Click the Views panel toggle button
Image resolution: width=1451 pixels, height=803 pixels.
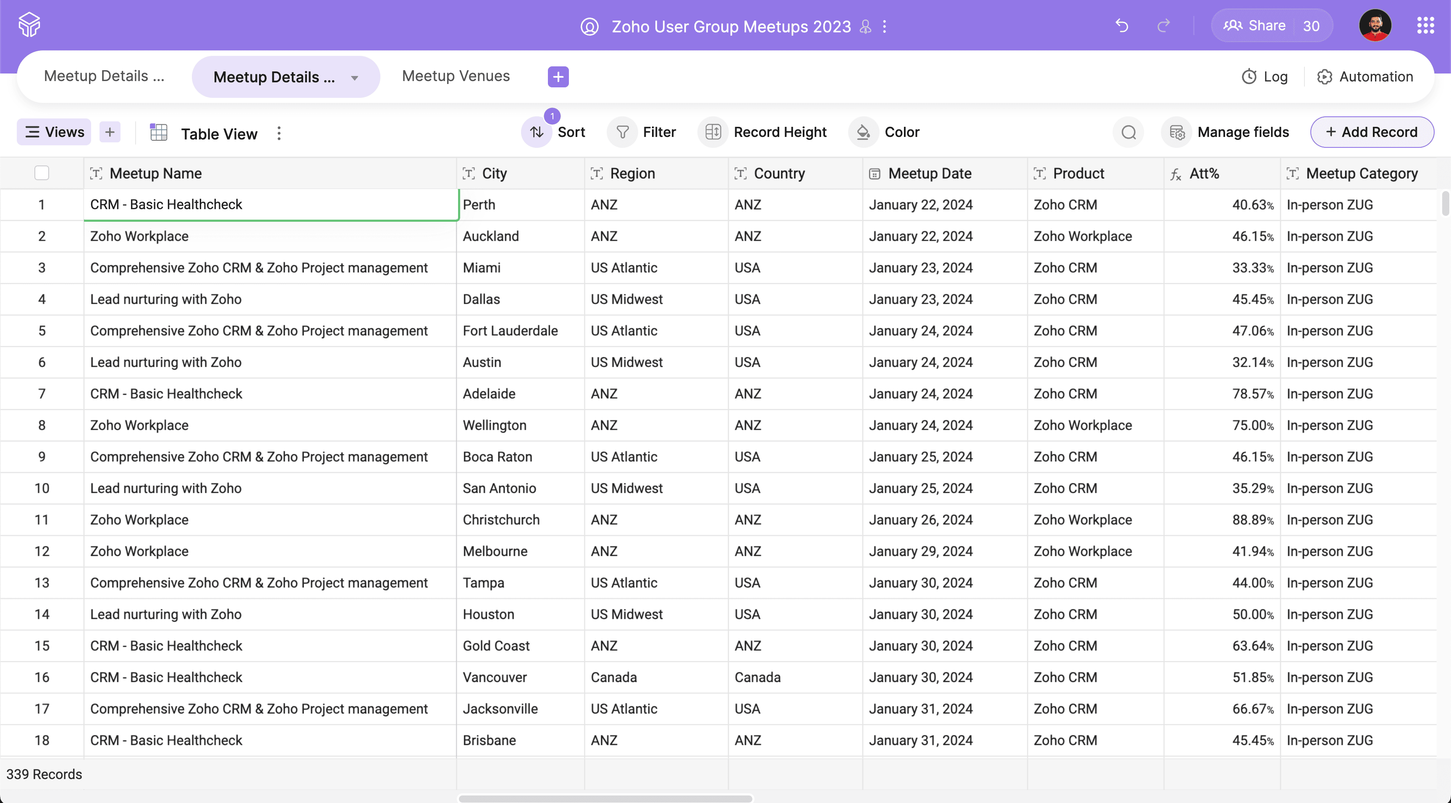(54, 131)
